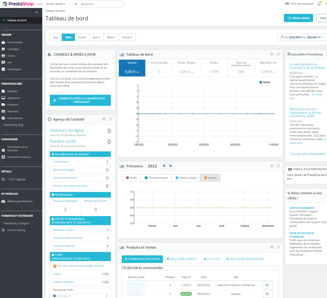Open the Accès rapide dropdown

point(55,4)
